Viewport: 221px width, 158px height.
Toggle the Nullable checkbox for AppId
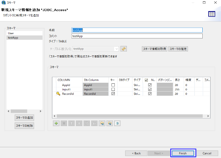click(150, 85)
